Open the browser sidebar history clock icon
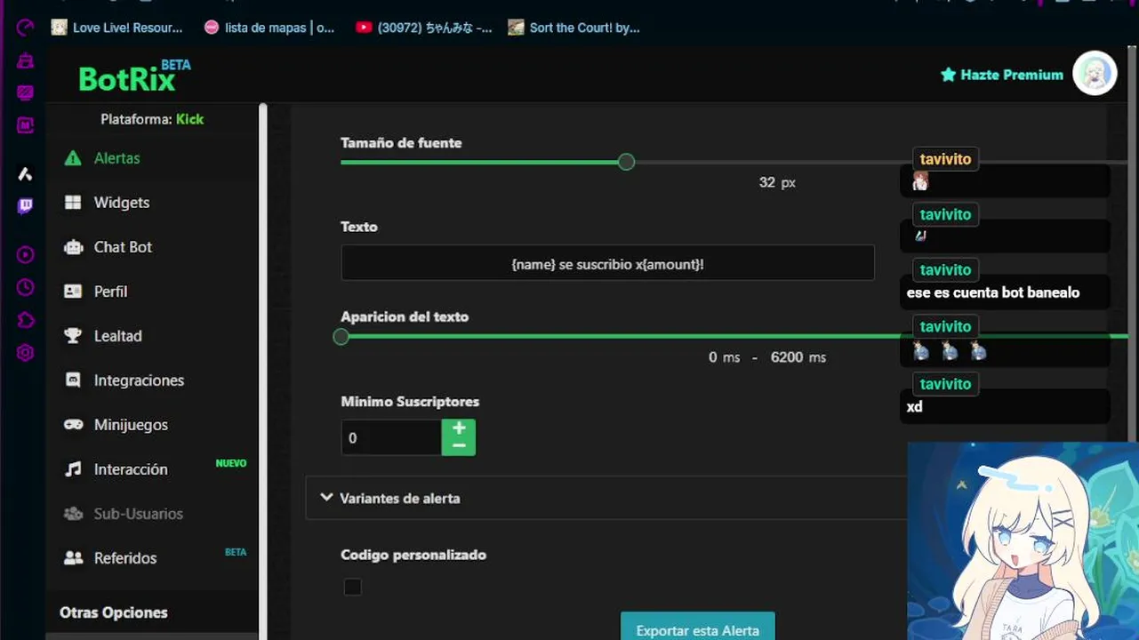This screenshot has height=640, width=1139. coord(25,287)
